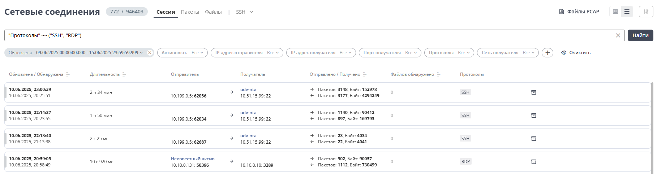Click sort icon beside Отправлено / Получено

[365, 74]
